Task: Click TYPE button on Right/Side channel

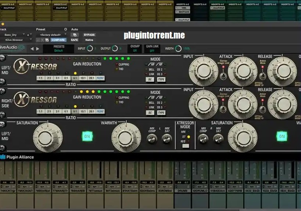Action: pyautogui.click(x=161, y=113)
